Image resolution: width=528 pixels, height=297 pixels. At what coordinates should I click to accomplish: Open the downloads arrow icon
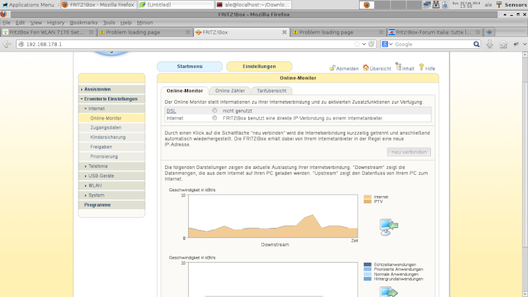(490, 44)
